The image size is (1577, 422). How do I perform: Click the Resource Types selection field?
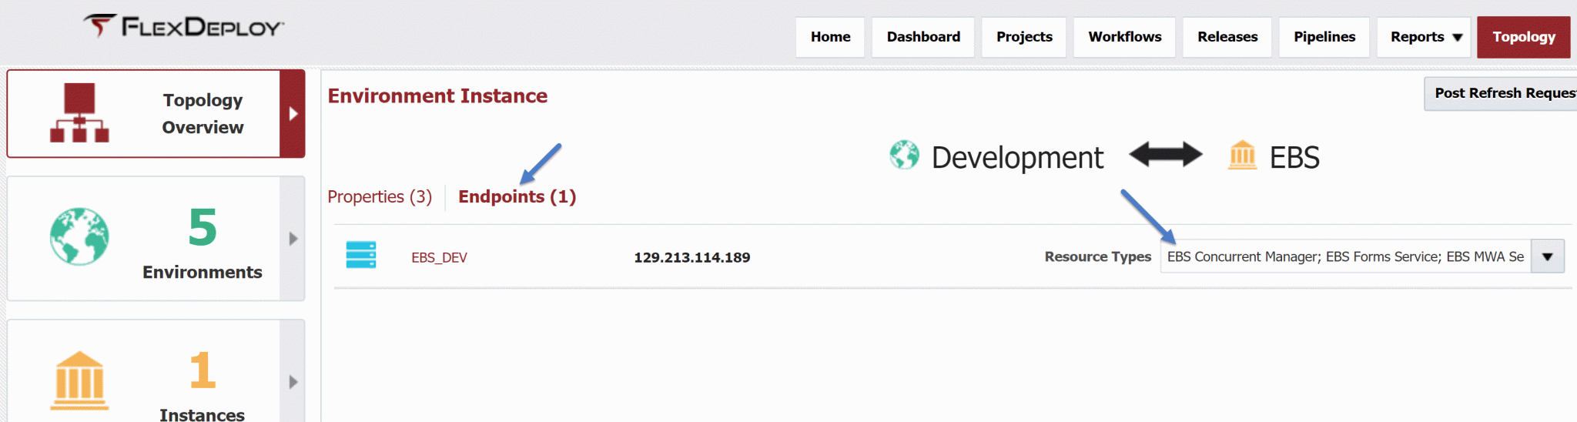pos(1344,257)
